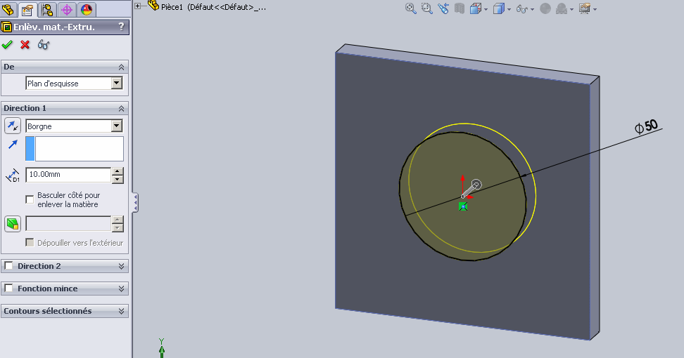The height and width of the screenshot is (358, 684).
Task: Select the Zoom to Area tool
Action: (x=426, y=8)
